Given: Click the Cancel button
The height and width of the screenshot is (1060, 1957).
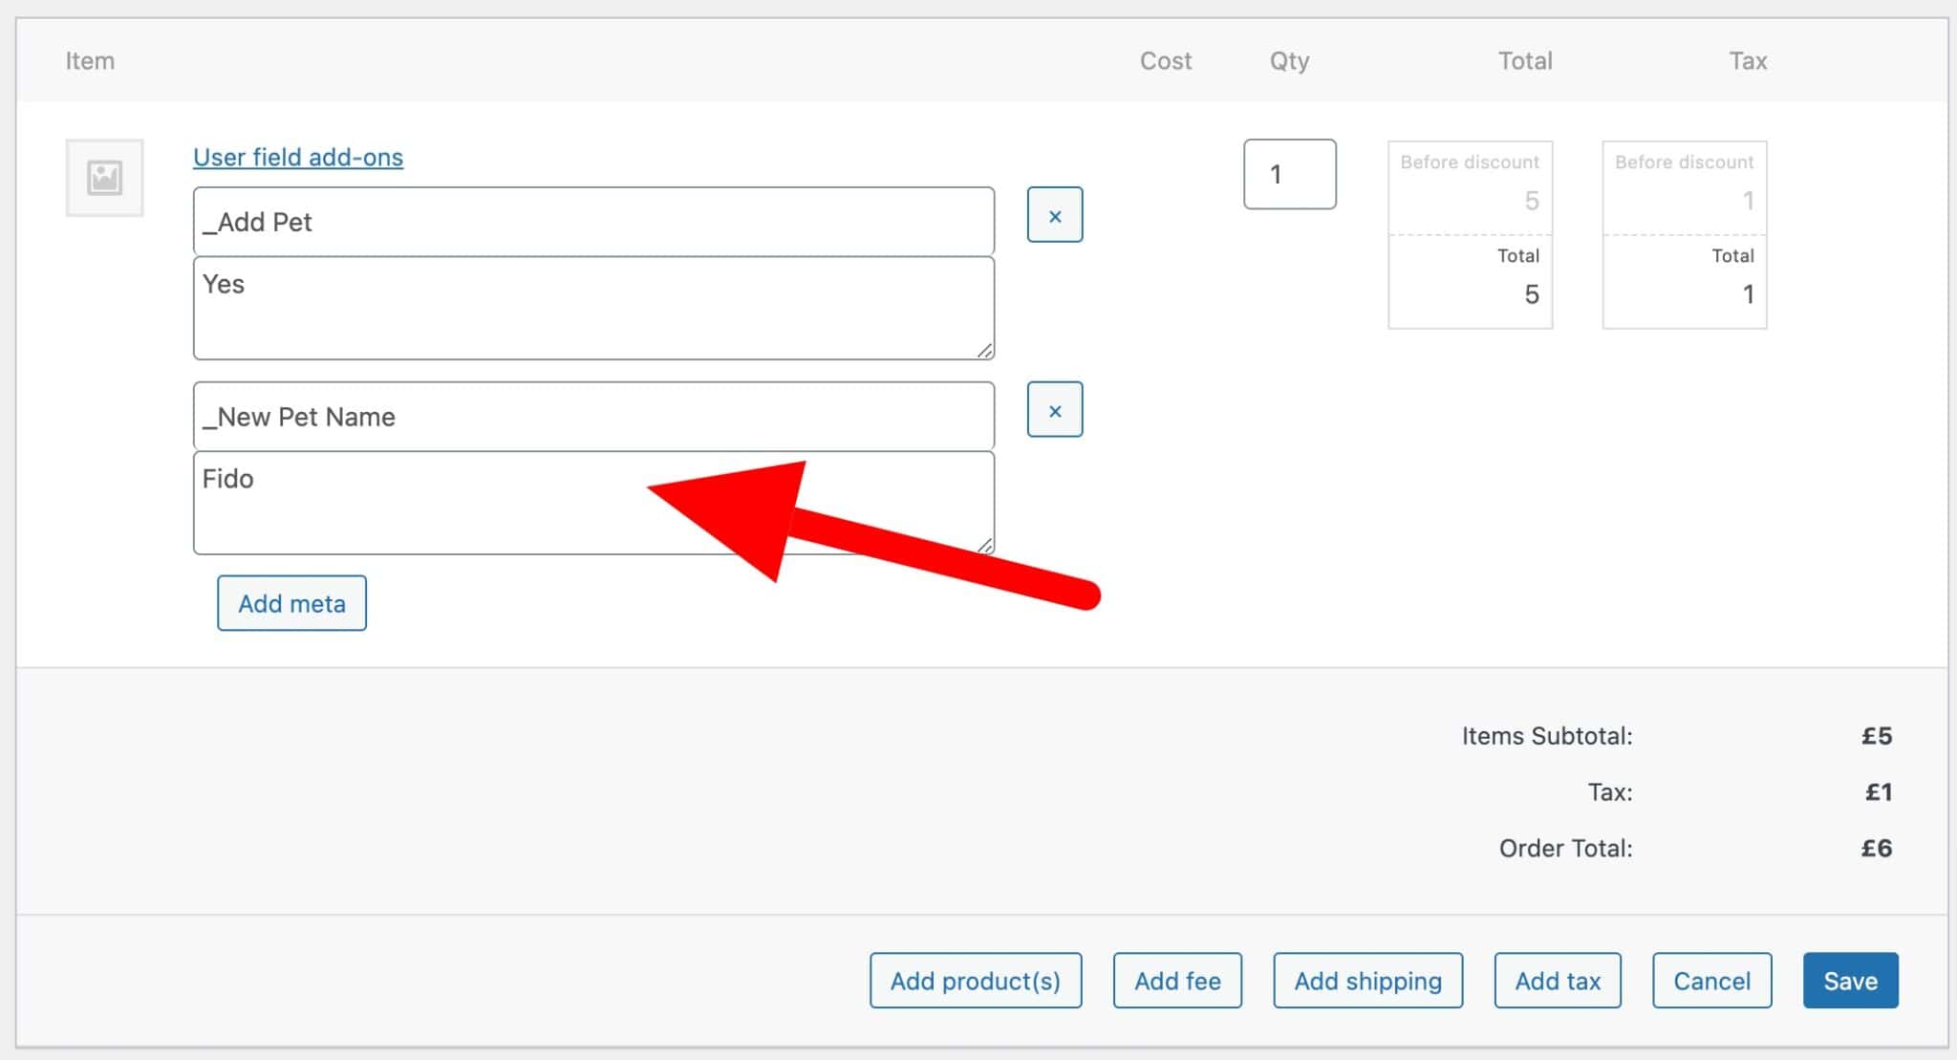Looking at the screenshot, I should click(x=1710, y=980).
